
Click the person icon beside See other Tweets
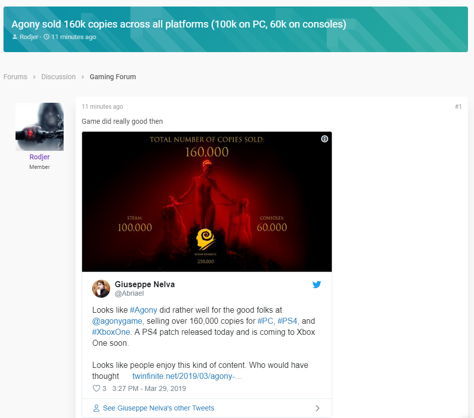click(96, 408)
